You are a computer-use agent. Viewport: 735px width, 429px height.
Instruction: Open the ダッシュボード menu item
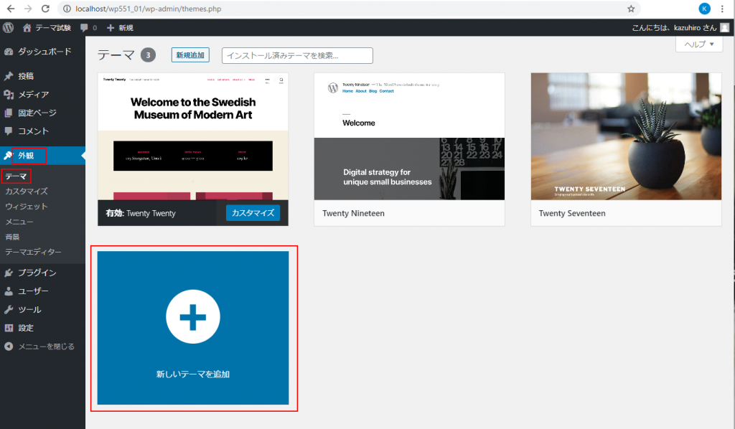[x=43, y=52]
